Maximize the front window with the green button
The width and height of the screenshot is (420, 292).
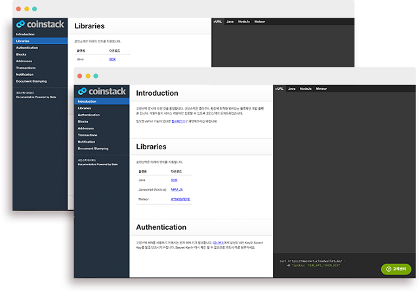(96, 76)
